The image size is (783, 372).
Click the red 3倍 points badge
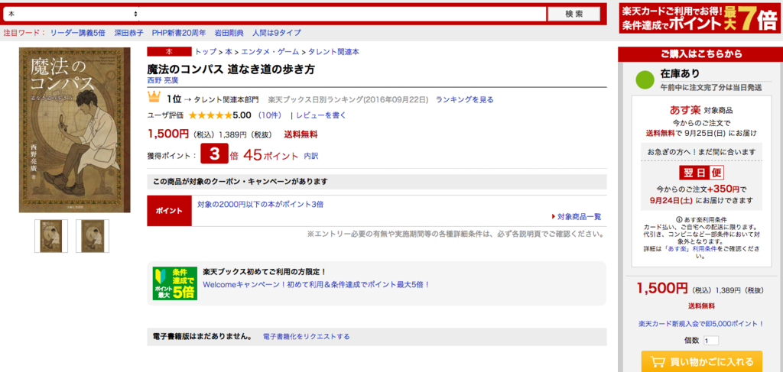(x=215, y=154)
